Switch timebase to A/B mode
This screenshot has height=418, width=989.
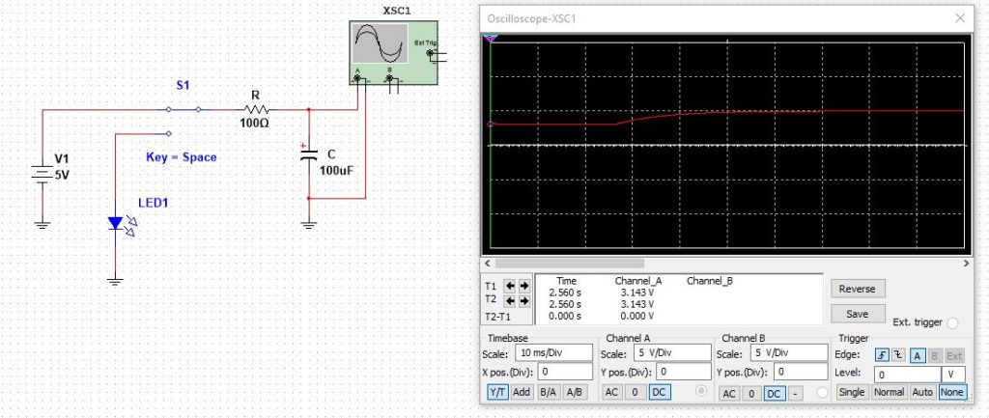(575, 392)
